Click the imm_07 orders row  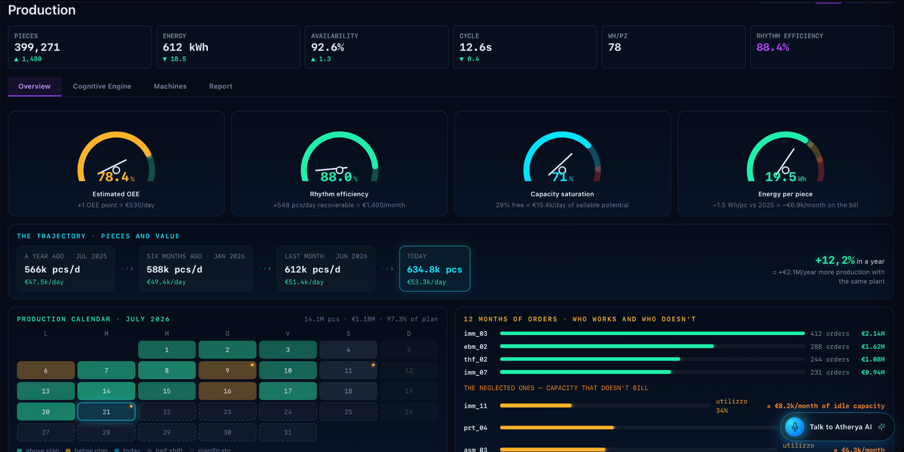[x=674, y=372]
